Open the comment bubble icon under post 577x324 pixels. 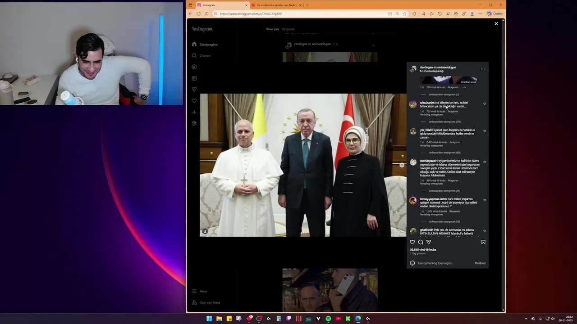tap(421, 242)
